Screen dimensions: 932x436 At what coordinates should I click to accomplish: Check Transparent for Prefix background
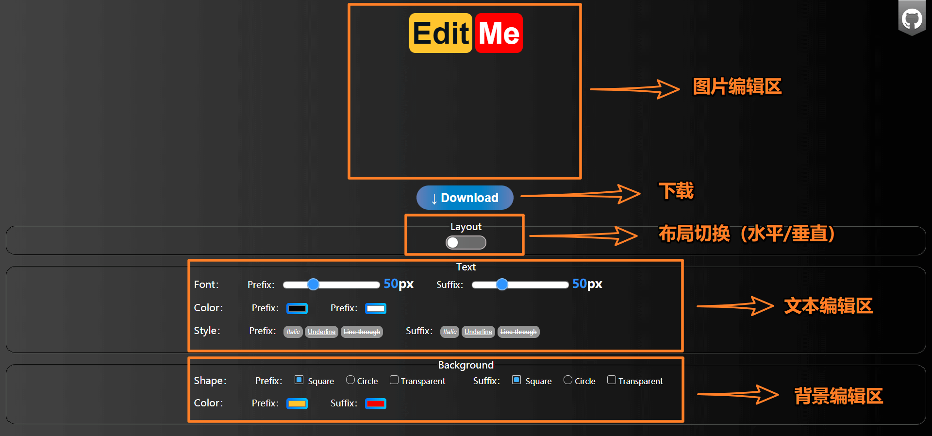394,380
